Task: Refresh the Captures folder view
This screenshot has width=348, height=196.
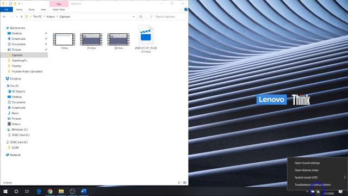Action: pyautogui.click(x=141, y=17)
